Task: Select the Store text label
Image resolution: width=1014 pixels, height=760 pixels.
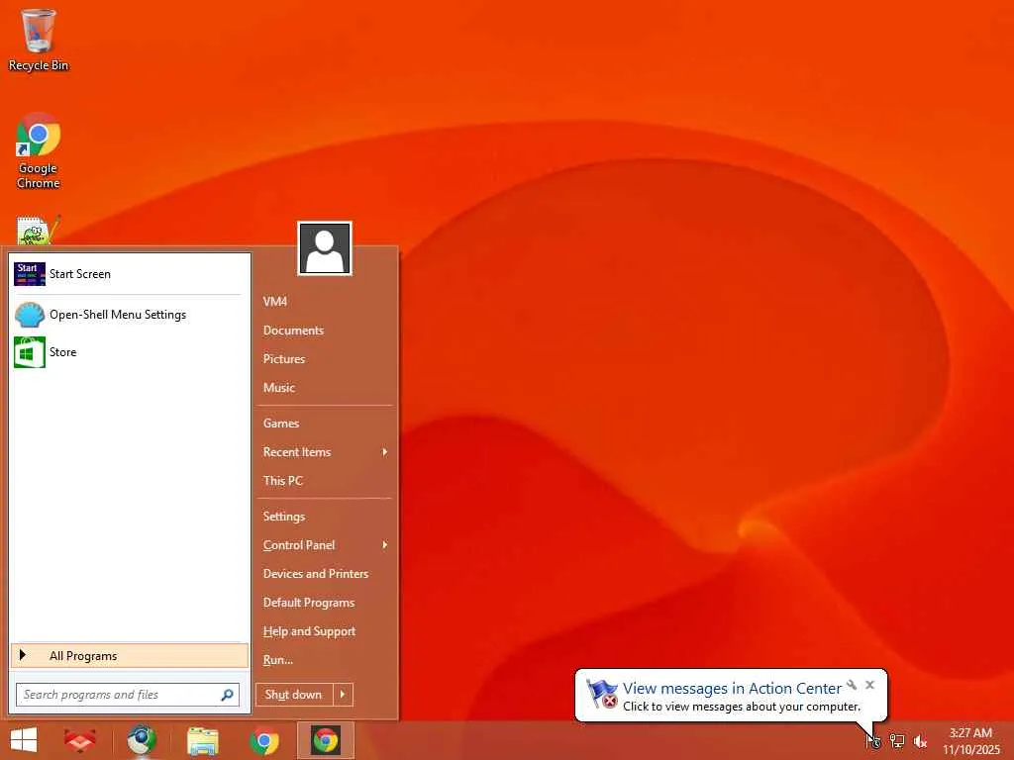Action: 62,352
